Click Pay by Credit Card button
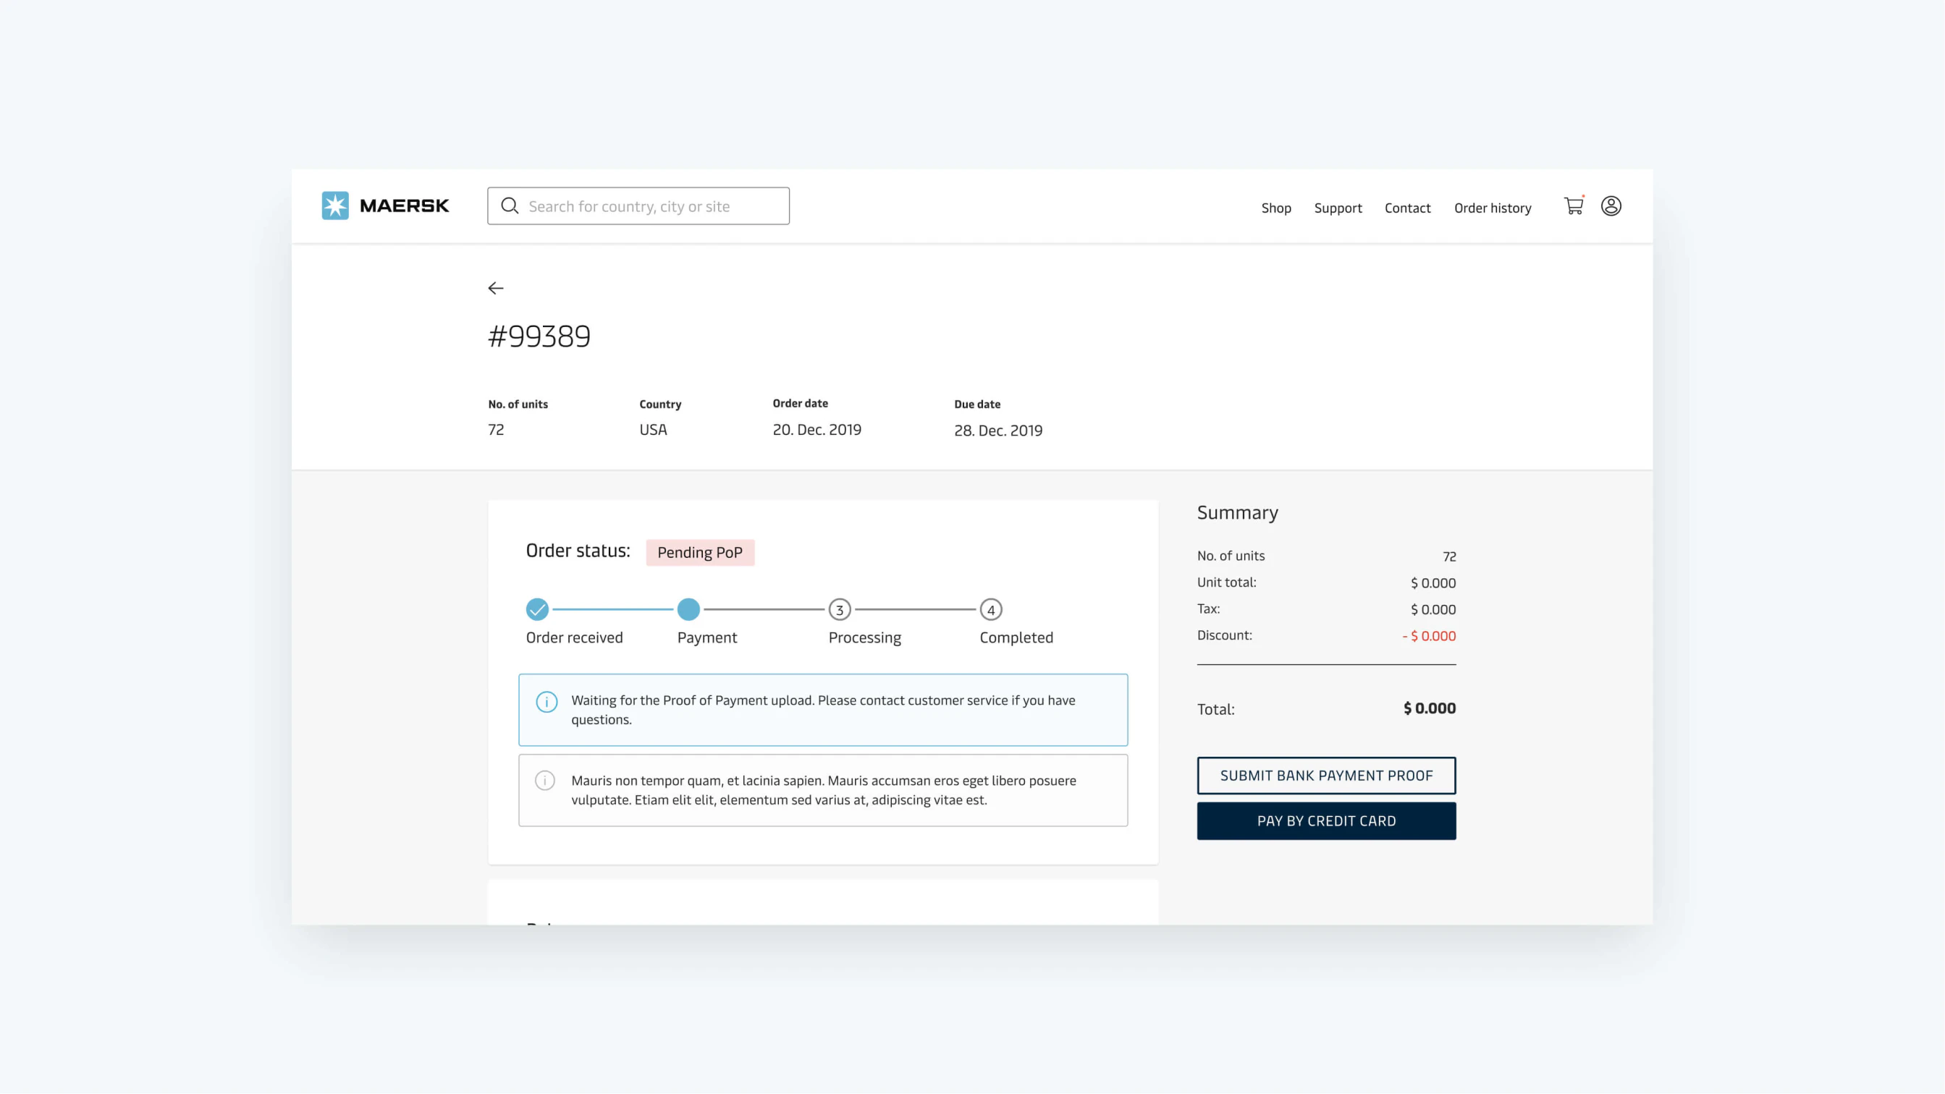This screenshot has height=1094, width=1945. [1327, 821]
